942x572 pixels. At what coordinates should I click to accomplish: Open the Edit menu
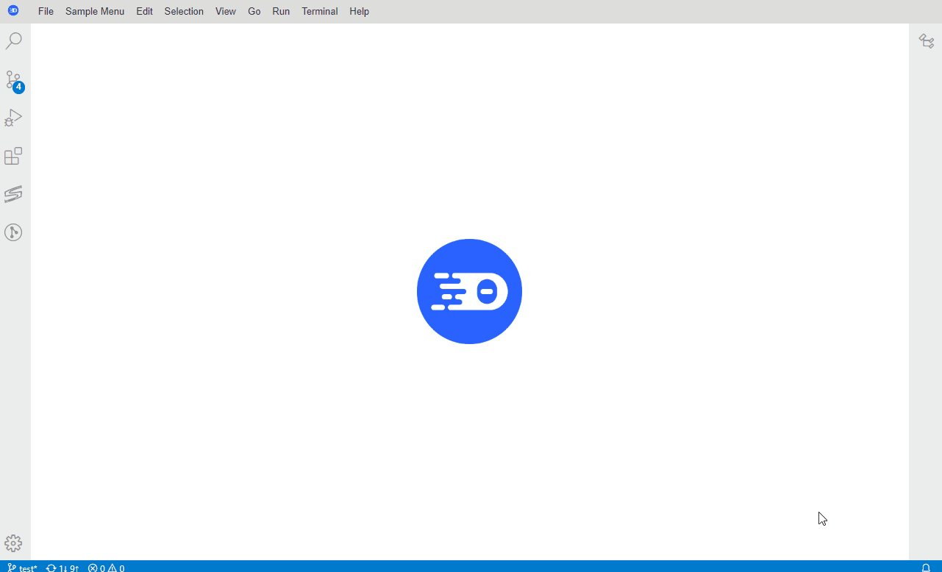click(144, 12)
